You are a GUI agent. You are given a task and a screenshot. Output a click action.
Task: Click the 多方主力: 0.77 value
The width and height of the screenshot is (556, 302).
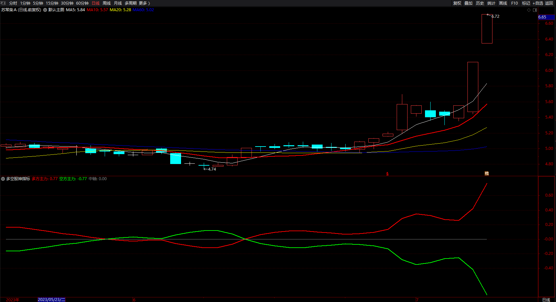[x=45, y=179]
